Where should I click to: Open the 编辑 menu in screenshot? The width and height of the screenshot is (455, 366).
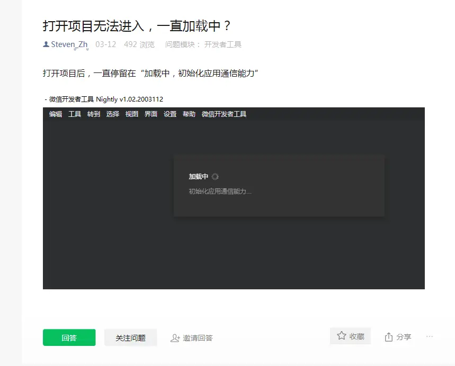[x=56, y=114]
